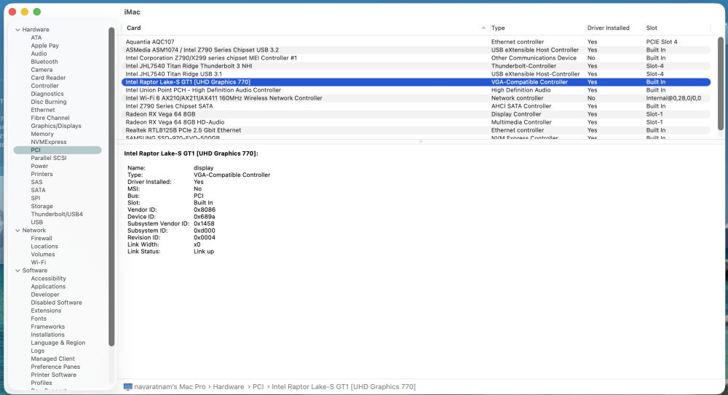Viewport: 728px width, 395px height.
Task: Collapse the Software section in sidebar
Action: (17, 271)
